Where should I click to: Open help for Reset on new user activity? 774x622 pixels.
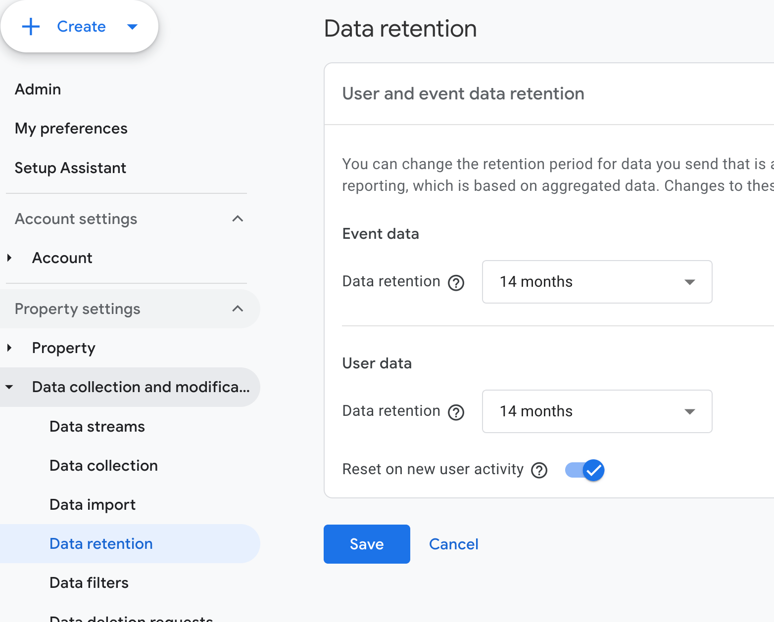tap(539, 470)
